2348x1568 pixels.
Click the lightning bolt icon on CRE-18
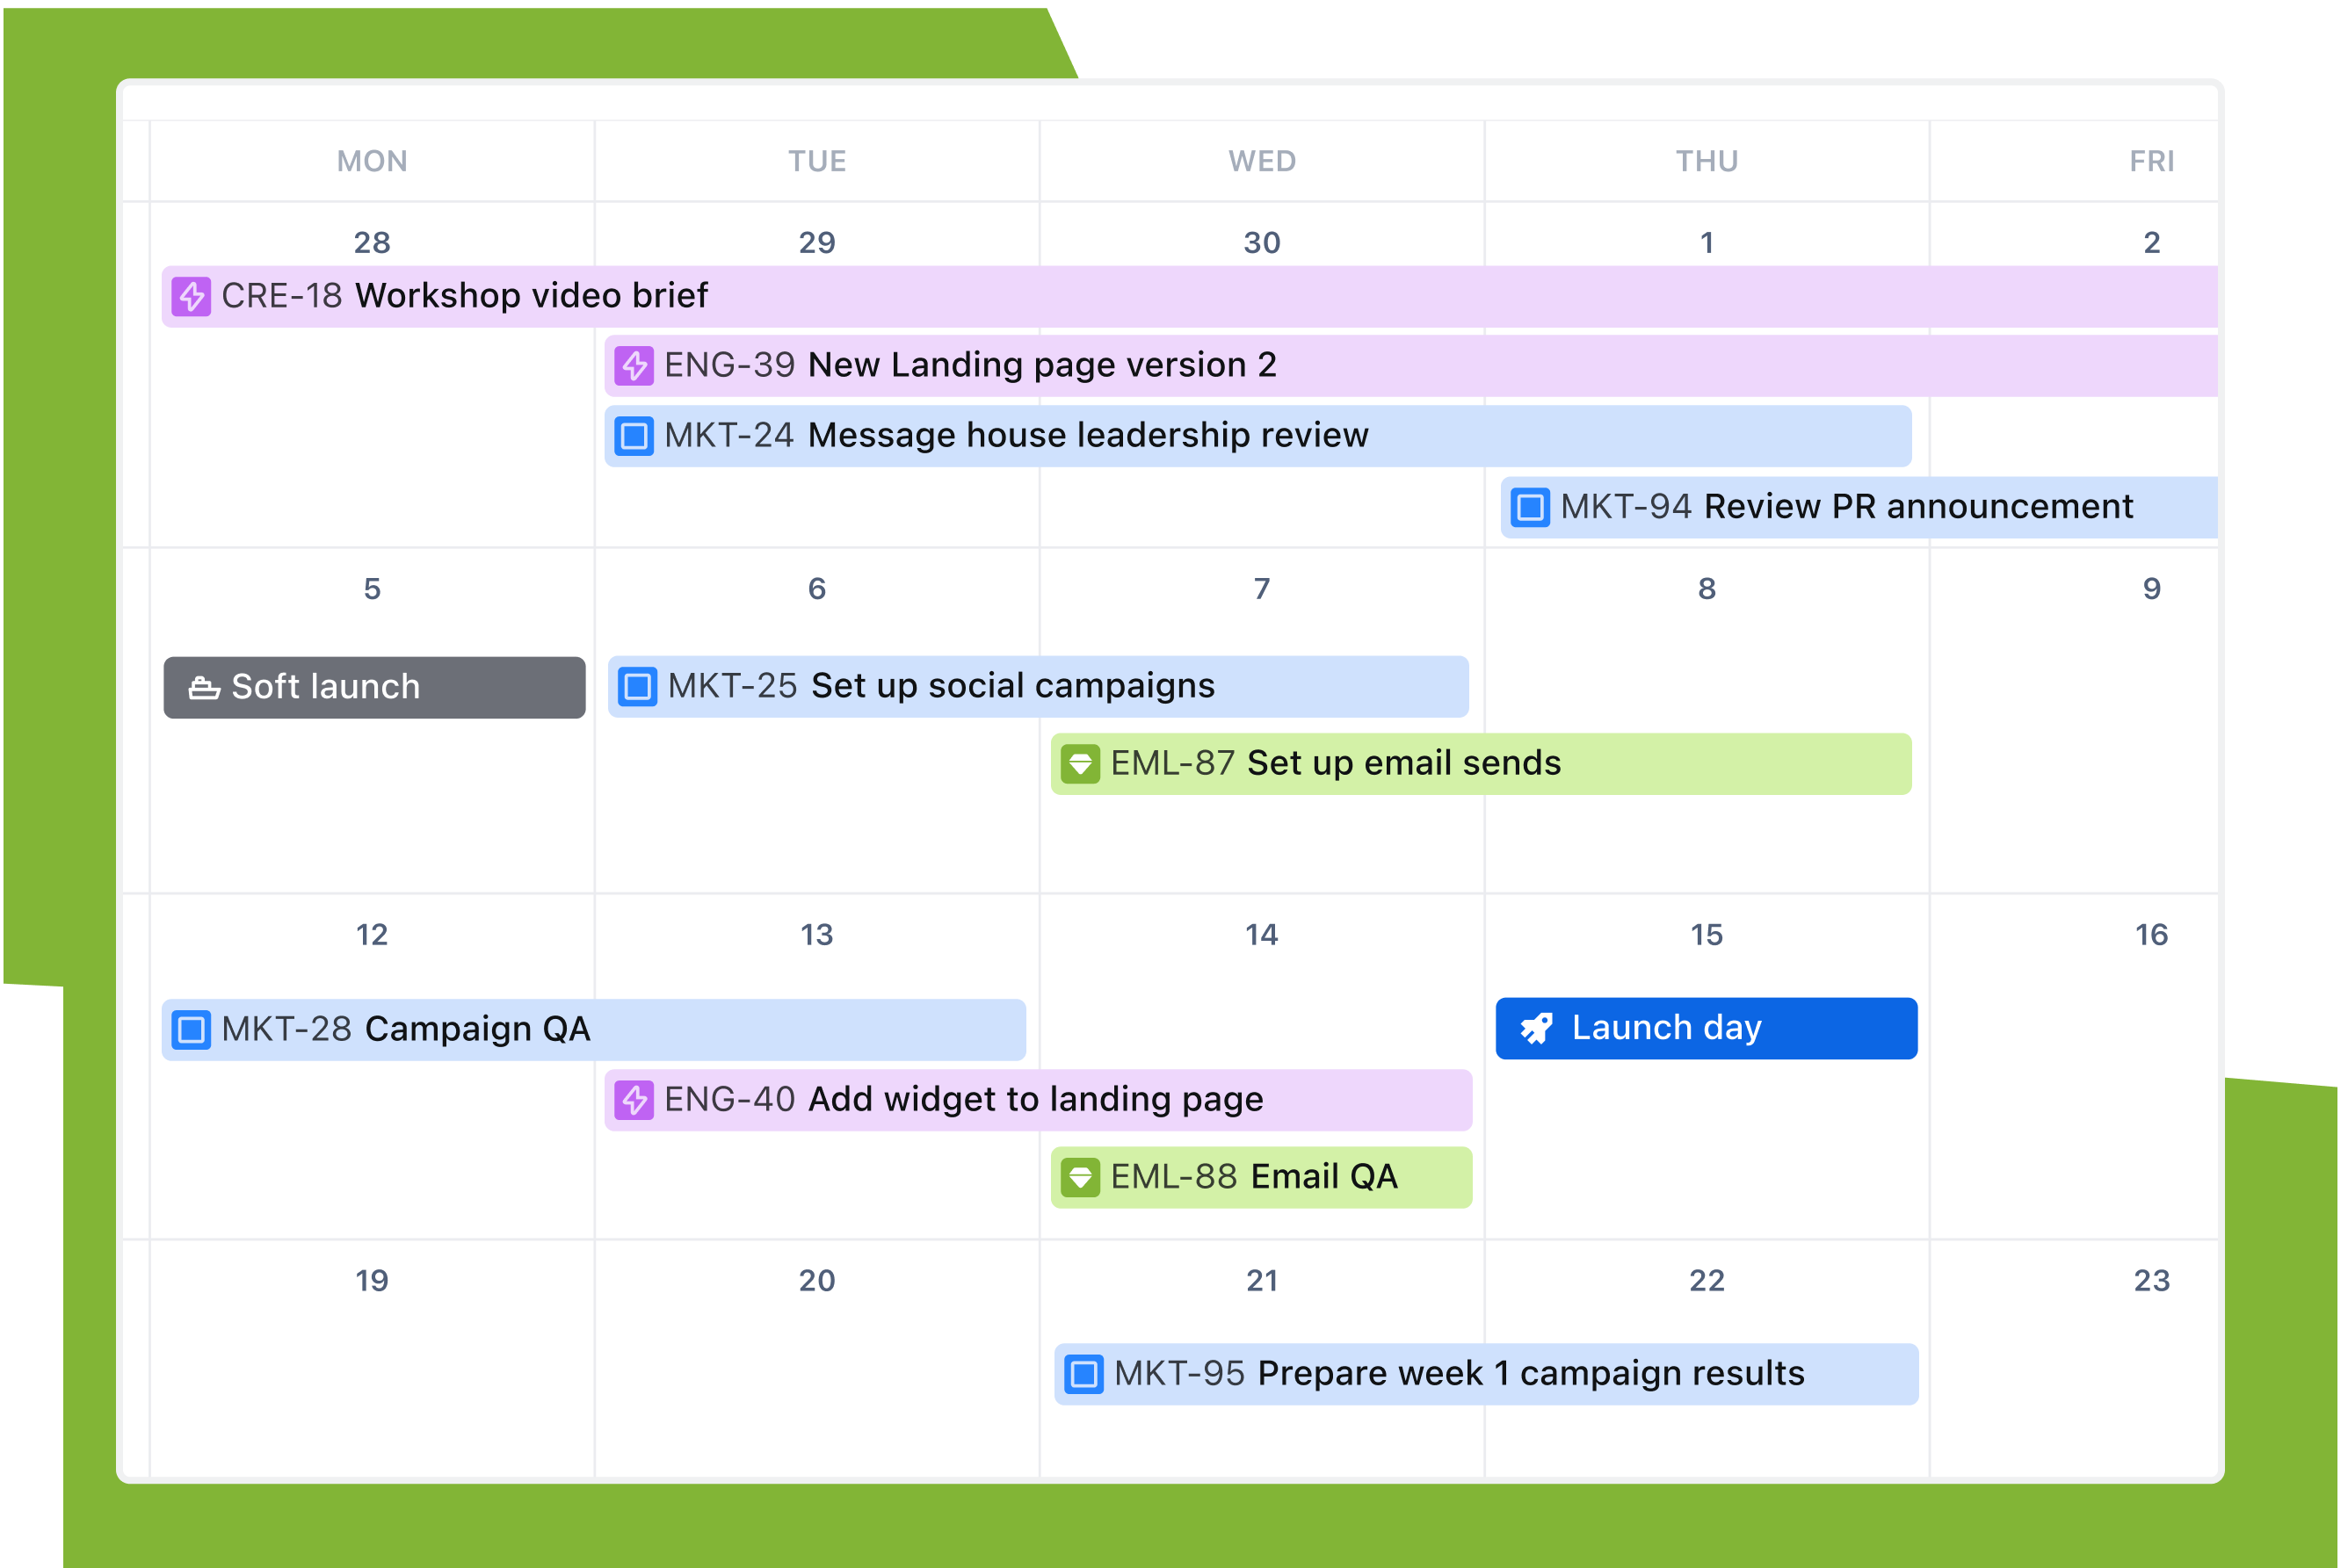pyautogui.click(x=191, y=296)
